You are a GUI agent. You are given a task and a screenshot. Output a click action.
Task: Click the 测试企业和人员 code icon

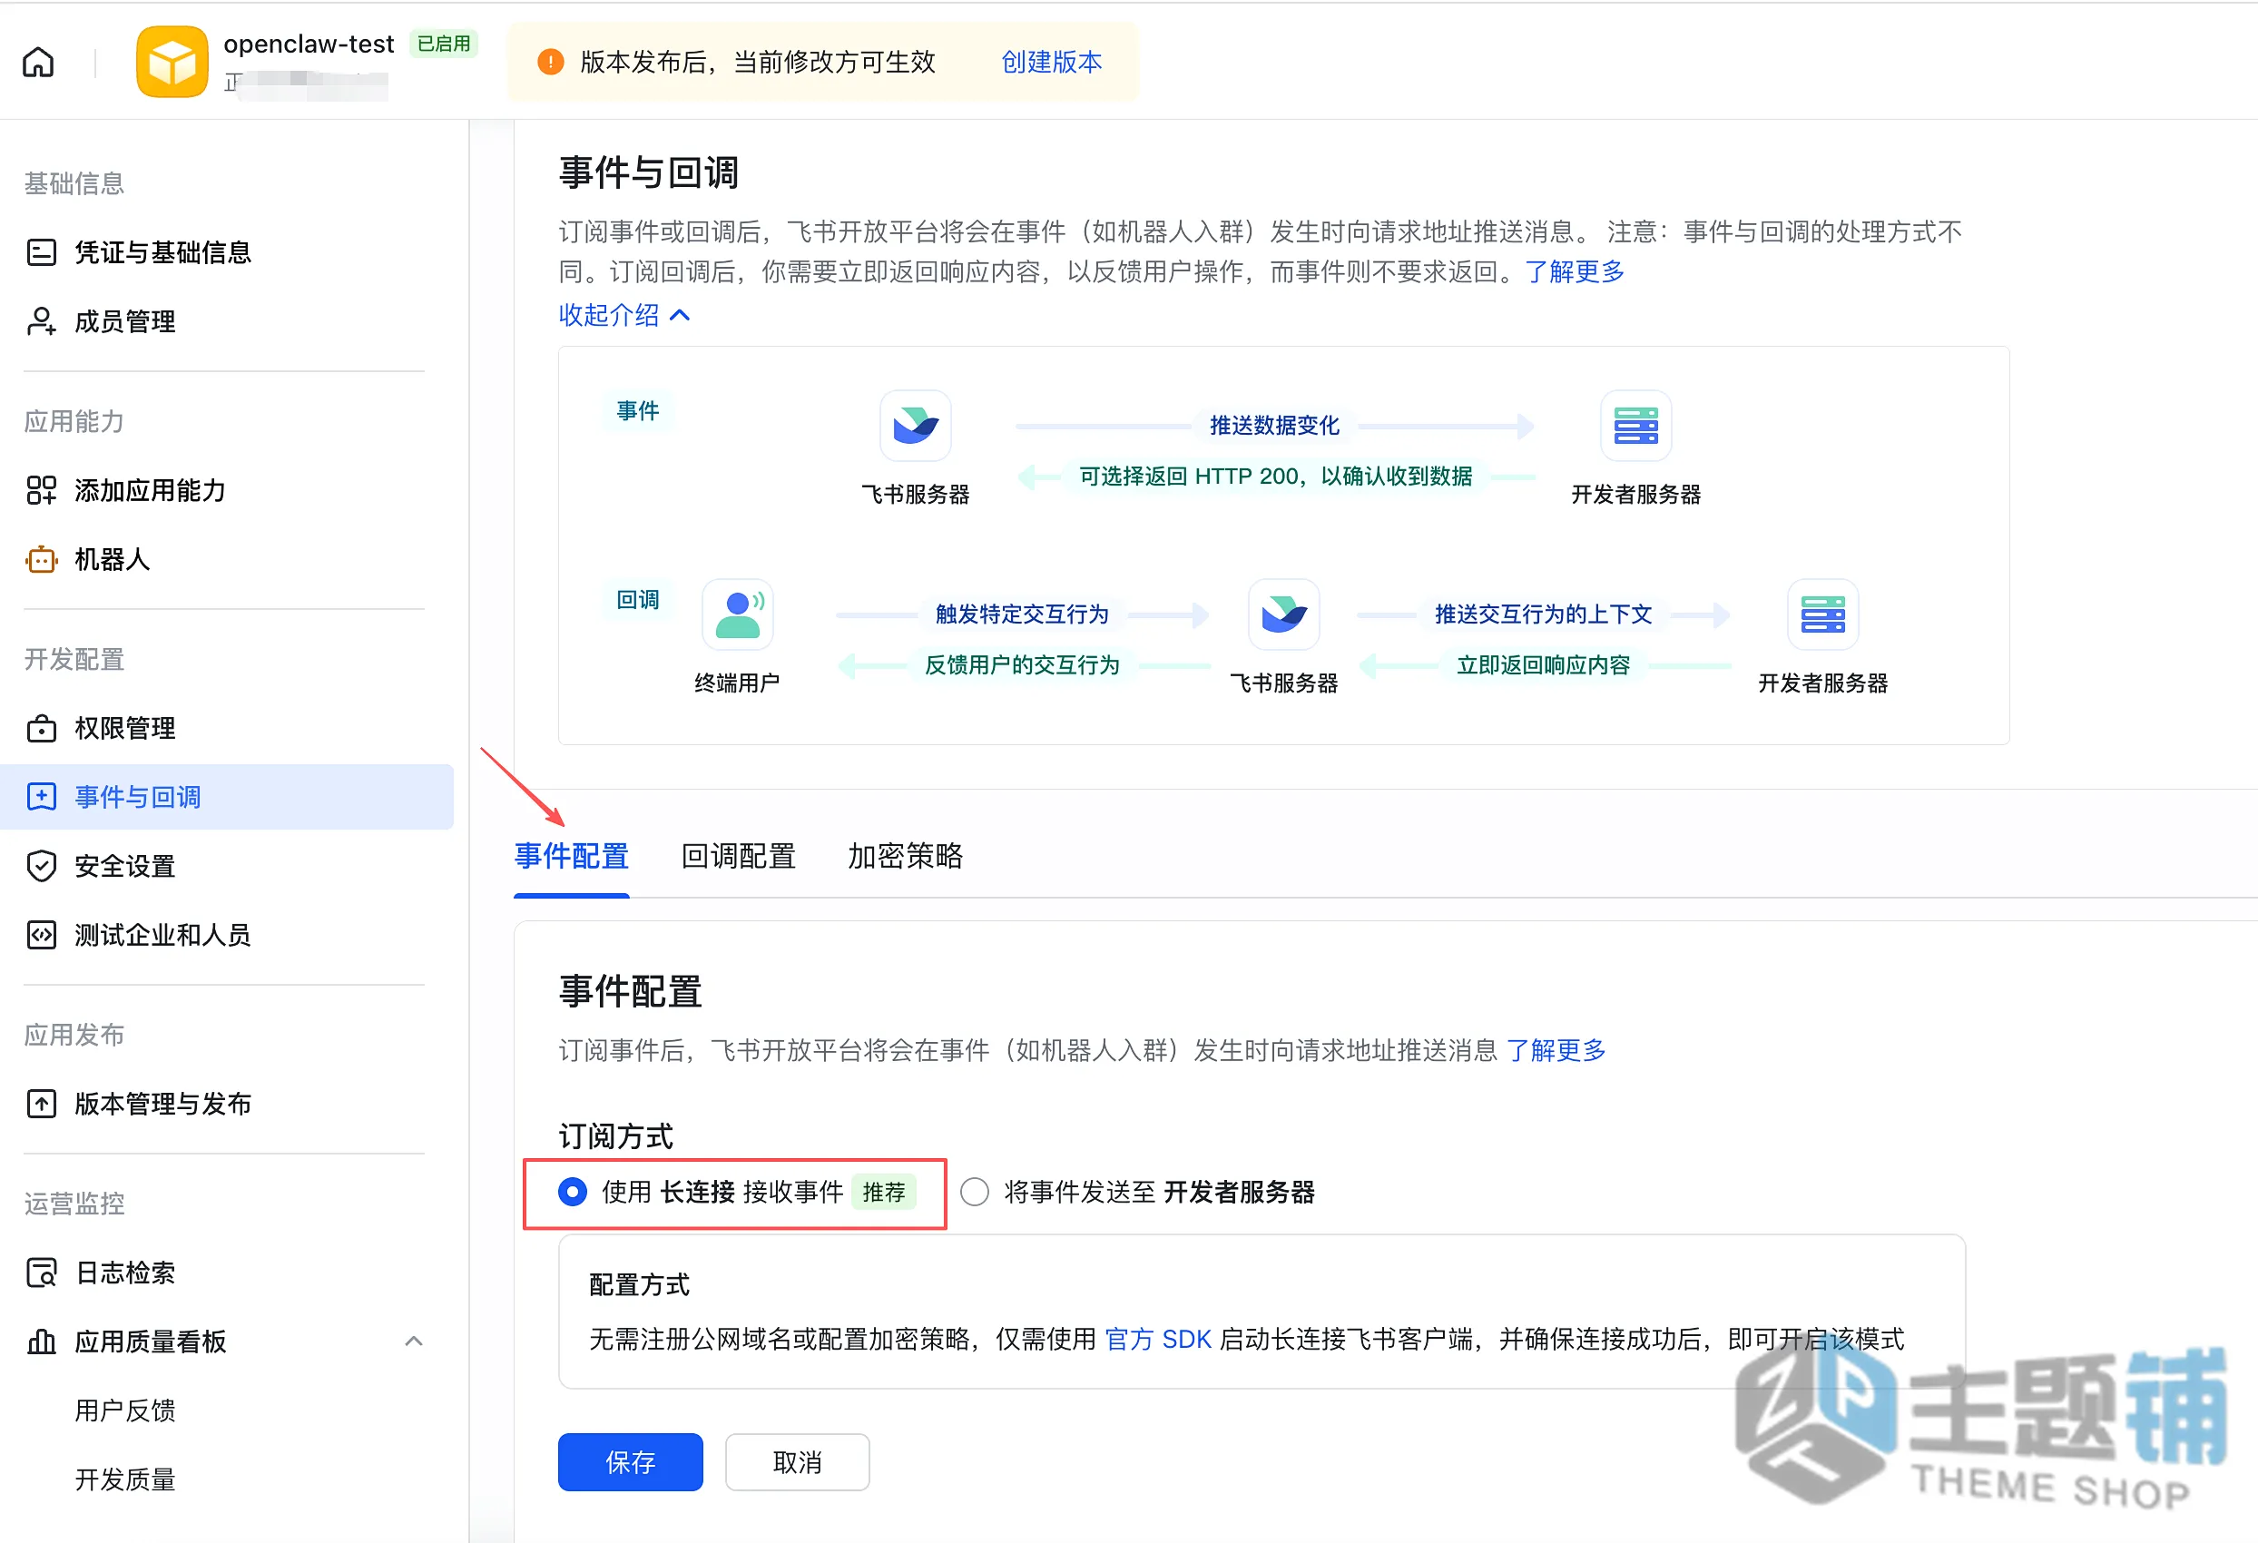pos(41,936)
